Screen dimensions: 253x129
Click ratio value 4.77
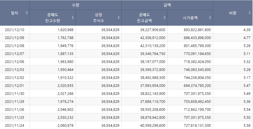pos(247,38)
